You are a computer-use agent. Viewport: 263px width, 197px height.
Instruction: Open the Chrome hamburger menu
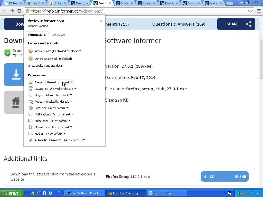pos(259,11)
